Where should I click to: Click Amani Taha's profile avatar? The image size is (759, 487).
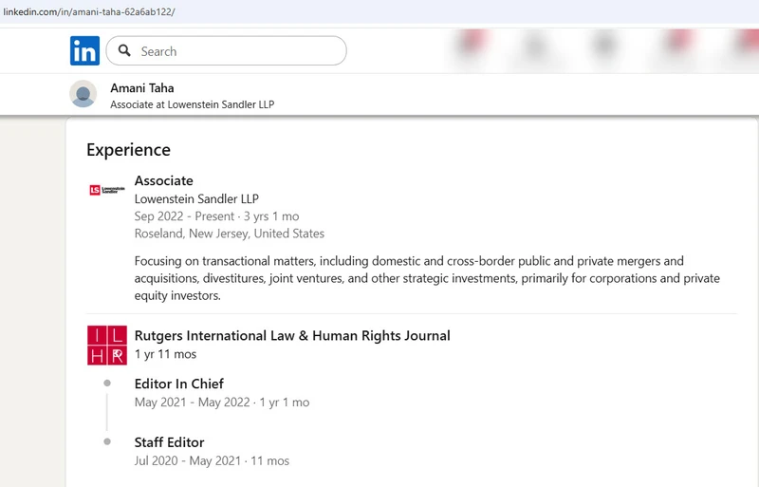(83, 95)
